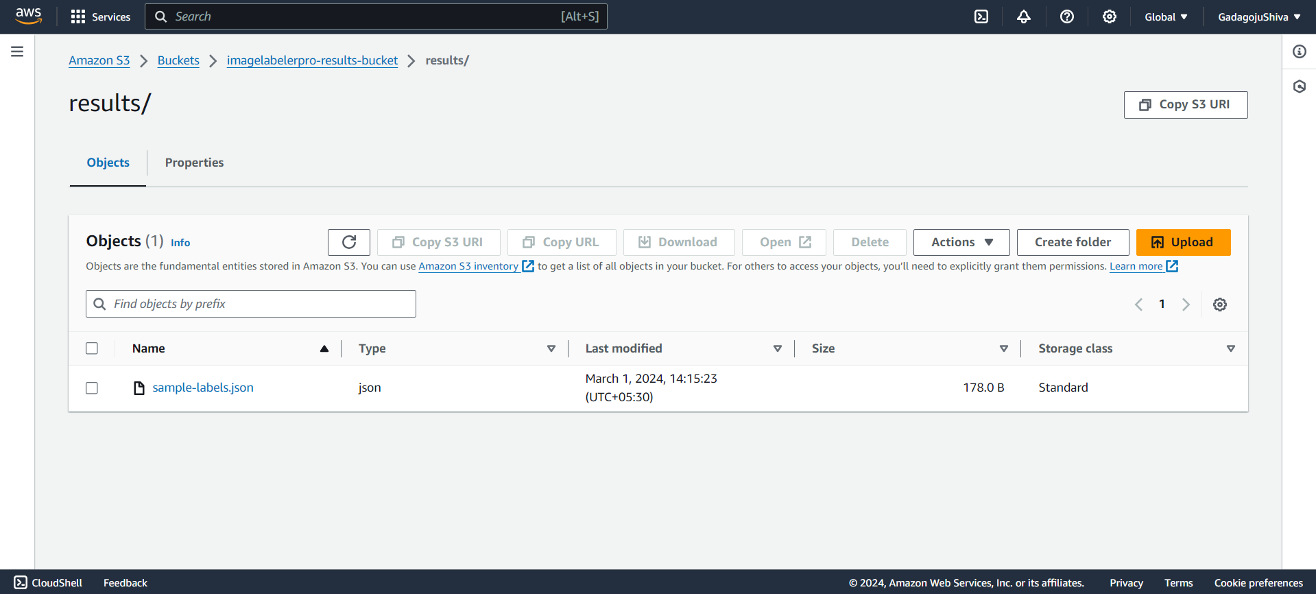The width and height of the screenshot is (1316, 594).
Task: Open the Terms footer link
Action: pyautogui.click(x=1178, y=582)
